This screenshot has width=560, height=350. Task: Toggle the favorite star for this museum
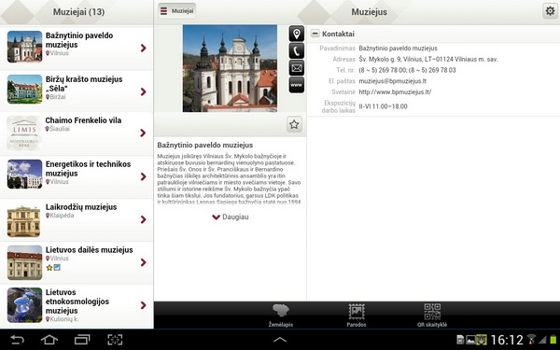(x=294, y=124)
